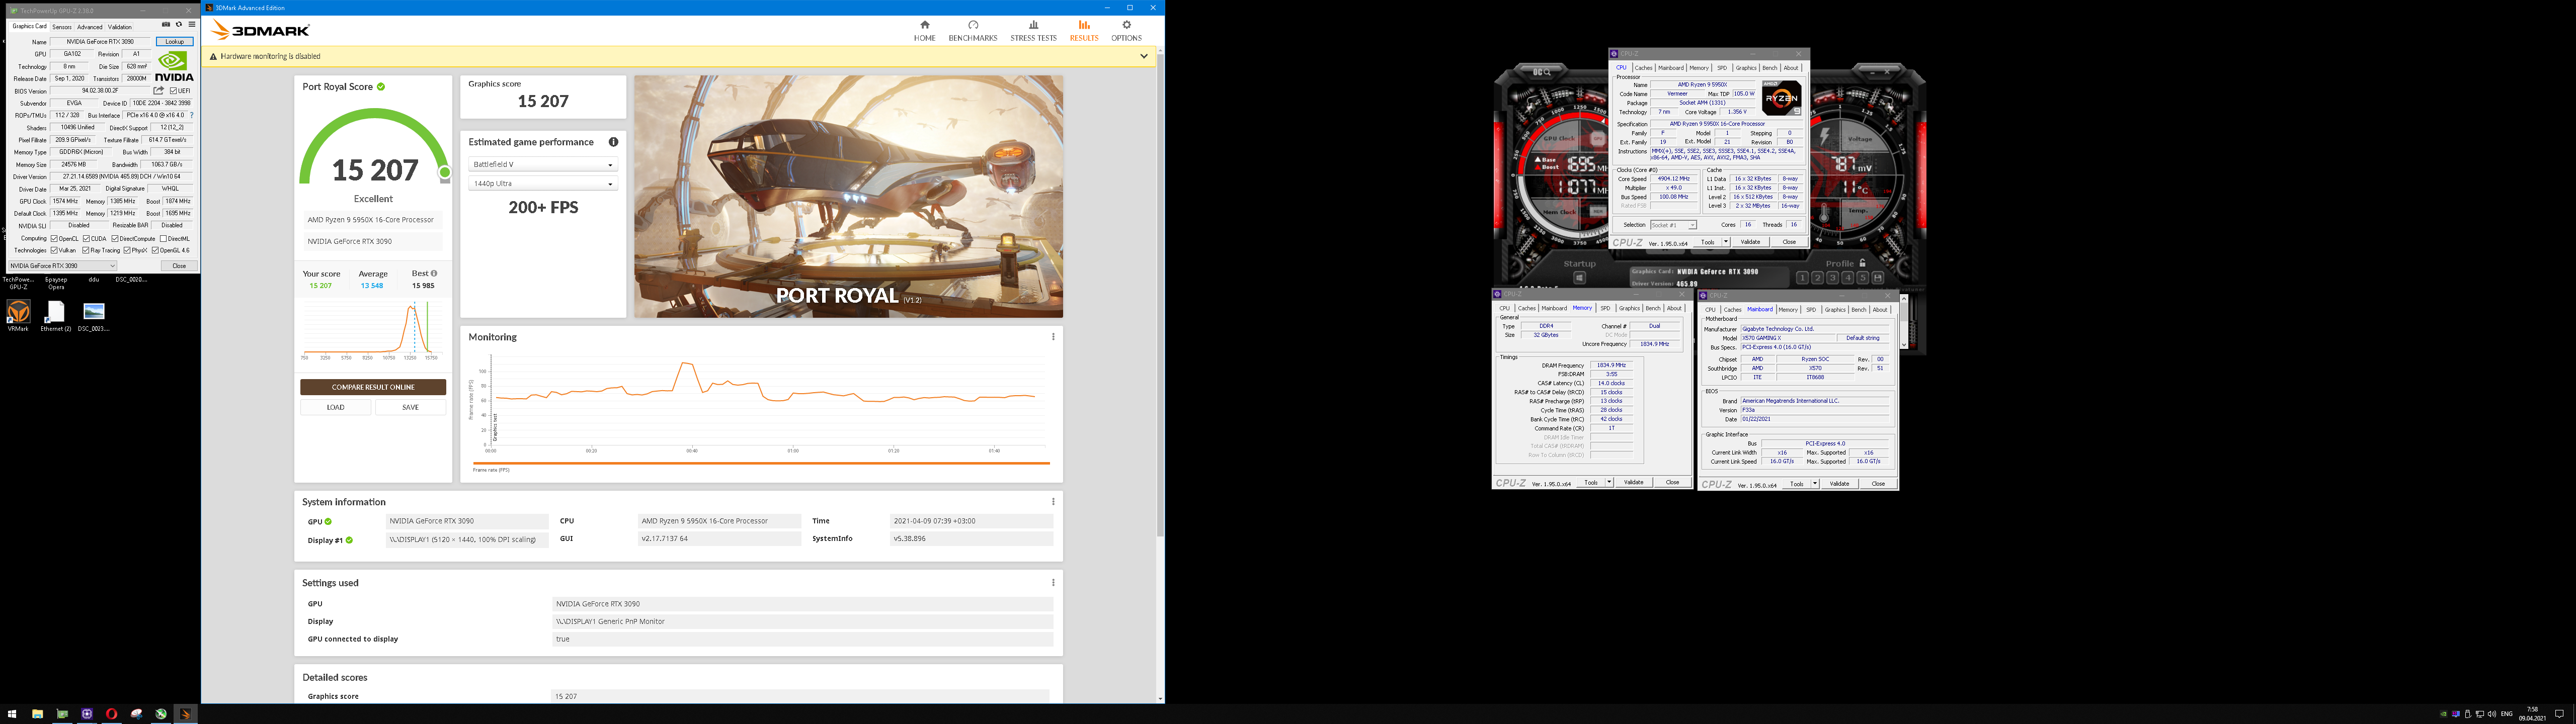Switch to the Advanced tab in GPU-Z
This screenshot has height=724, width=2576.
[x=90, y=27]
